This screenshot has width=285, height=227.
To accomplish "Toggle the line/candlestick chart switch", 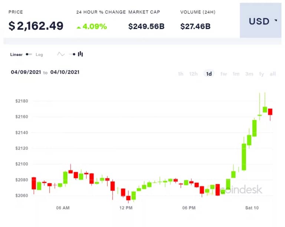I will [72, 54].
